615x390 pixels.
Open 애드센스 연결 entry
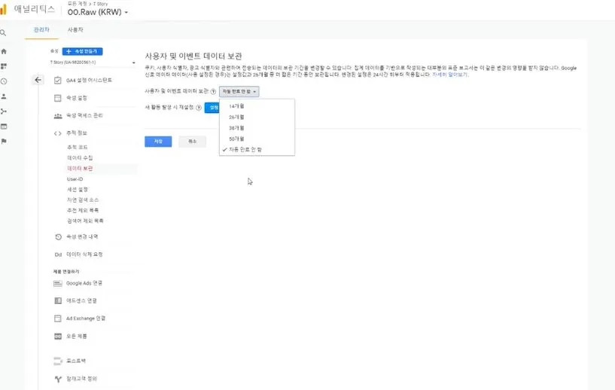pos(81,301)
